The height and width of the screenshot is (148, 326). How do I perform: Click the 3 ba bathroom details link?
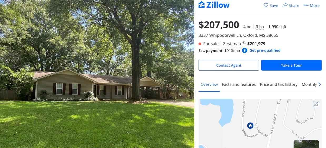tap(260, 27)
